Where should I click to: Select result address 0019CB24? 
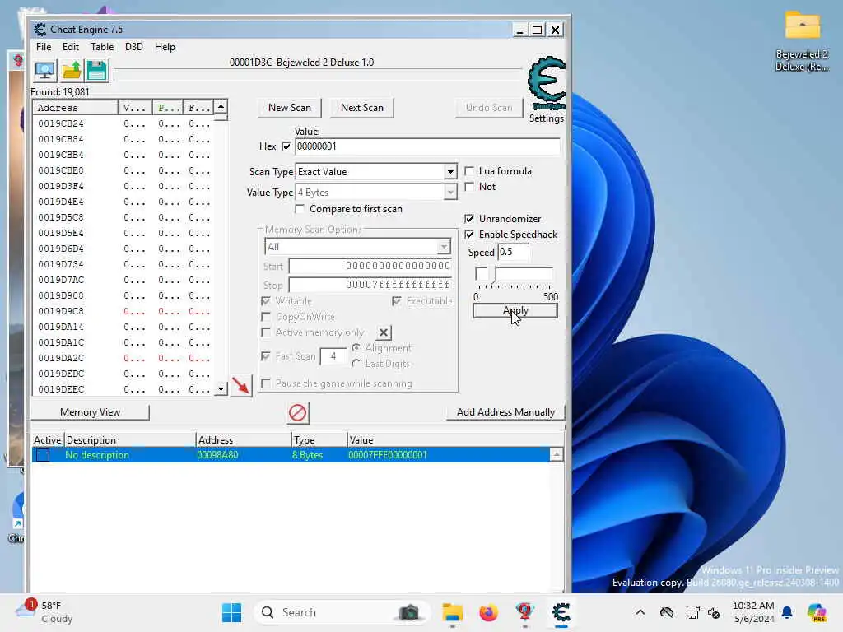(x=61, y=123)
